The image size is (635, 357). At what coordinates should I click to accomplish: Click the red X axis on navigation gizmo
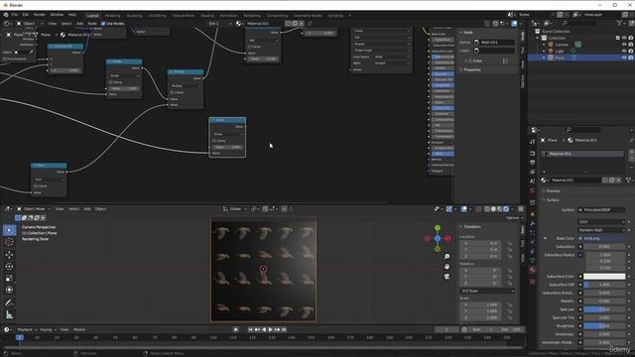click(447, 239)
